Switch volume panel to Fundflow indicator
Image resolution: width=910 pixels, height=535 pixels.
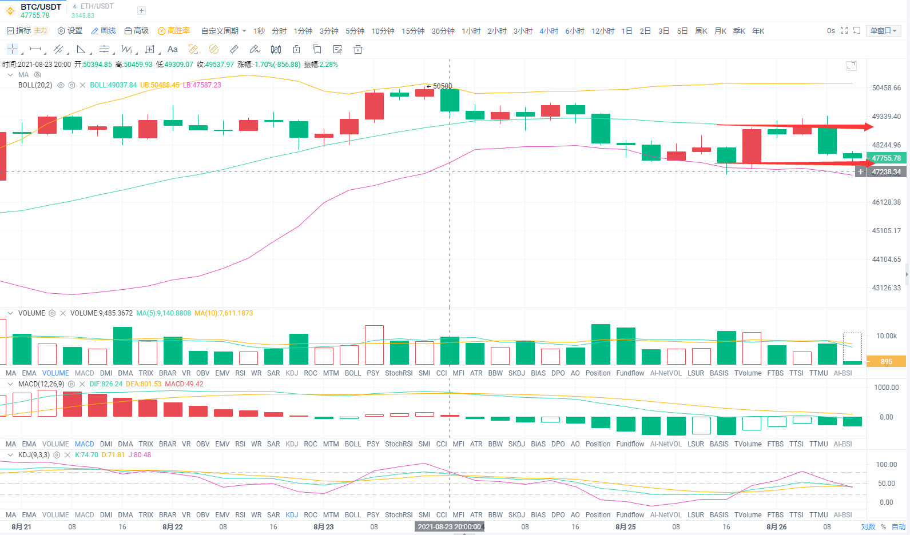click(630, 373)
